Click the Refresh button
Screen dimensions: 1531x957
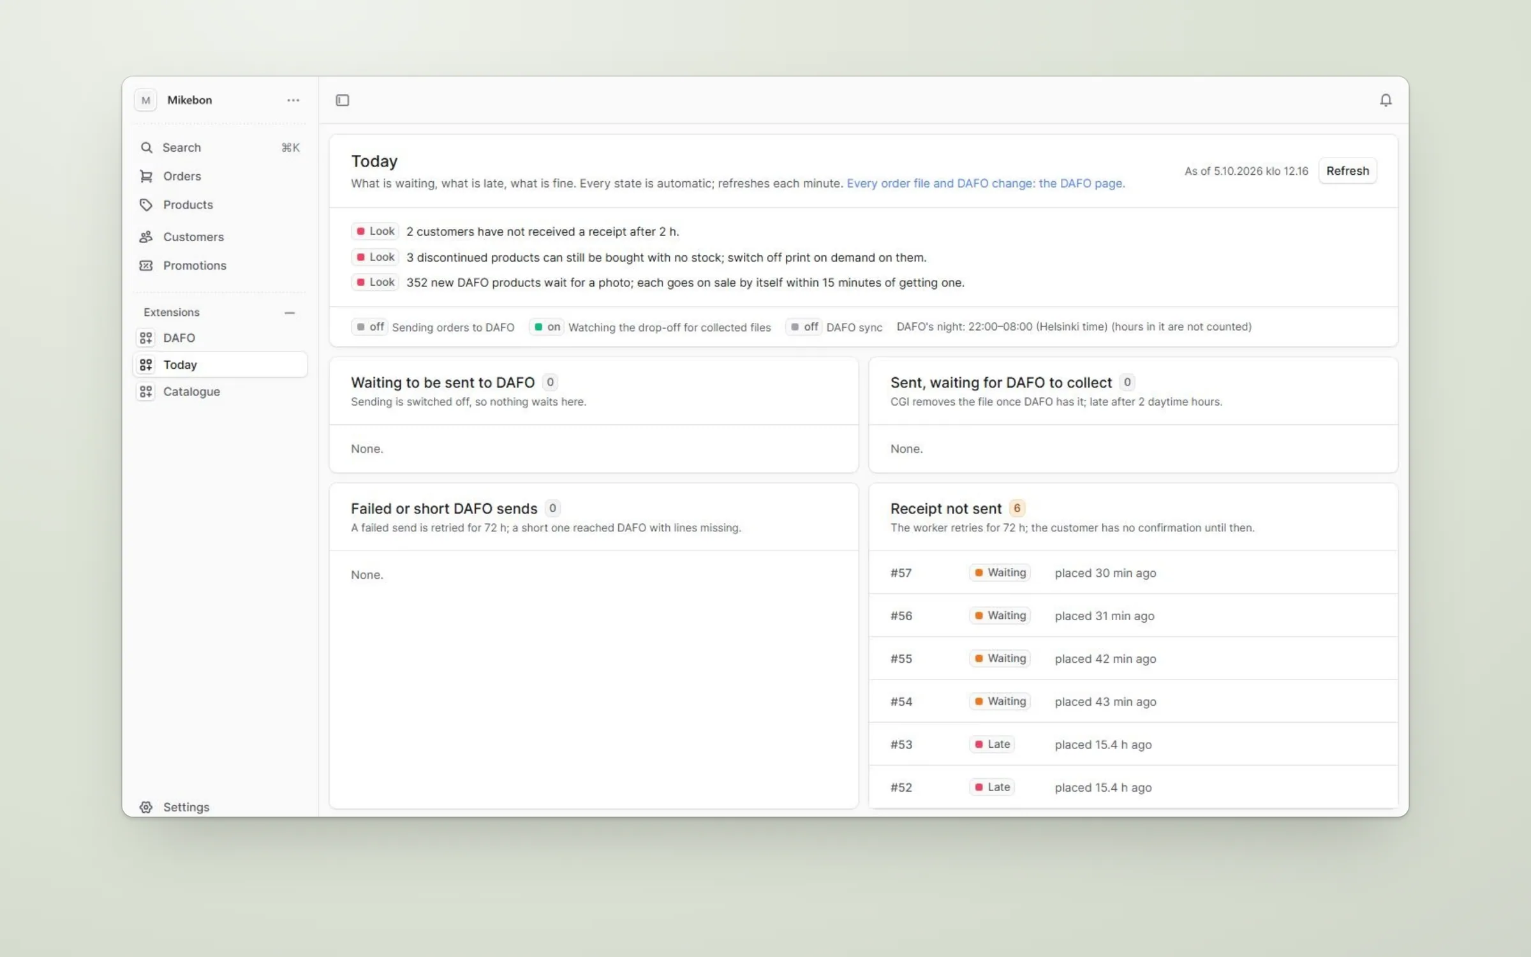1347,171
